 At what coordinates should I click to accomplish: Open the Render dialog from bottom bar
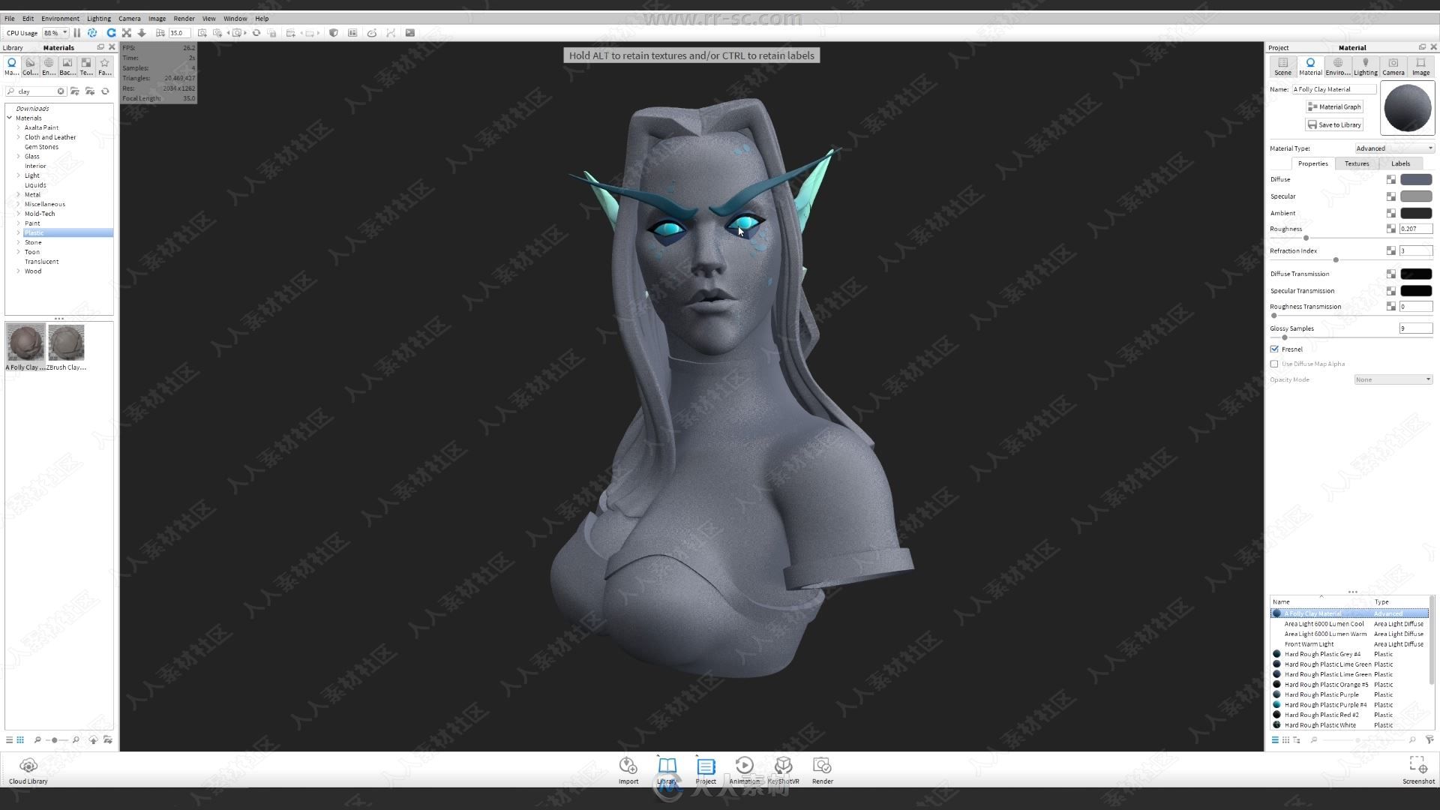tap(823, 769)
